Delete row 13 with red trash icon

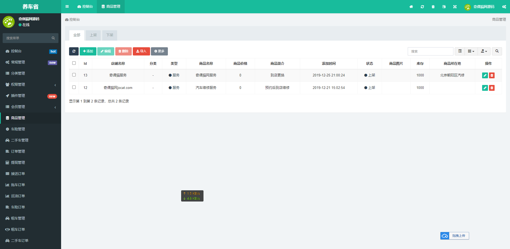tap(492, 75)
